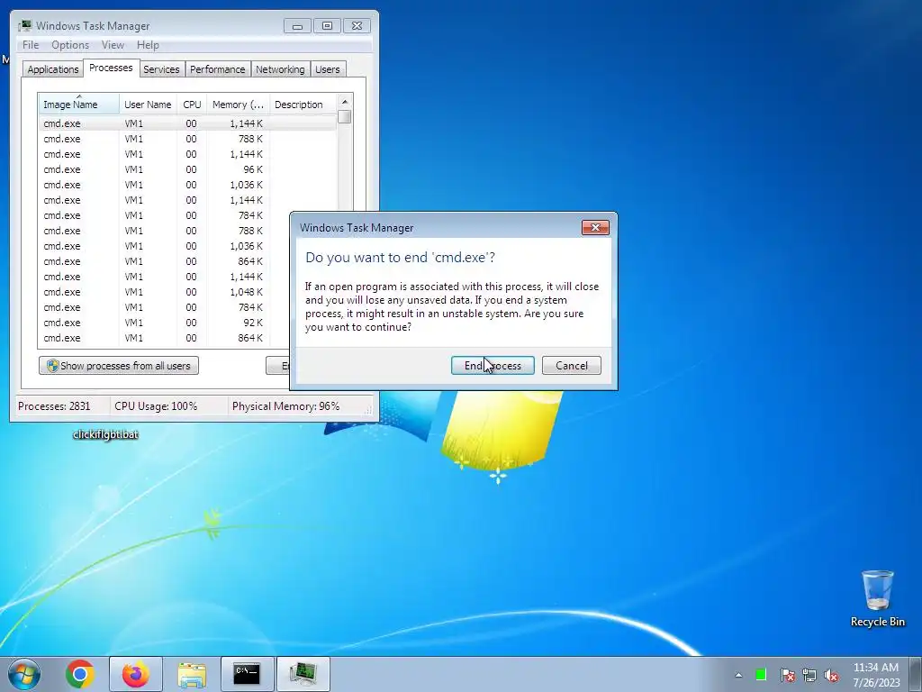Open the Help menu
922x692 pixels.
[x=148, y=45]
